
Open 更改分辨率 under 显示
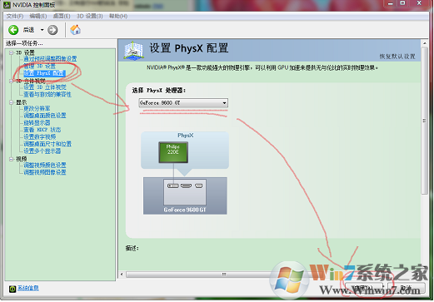point(37,108)
